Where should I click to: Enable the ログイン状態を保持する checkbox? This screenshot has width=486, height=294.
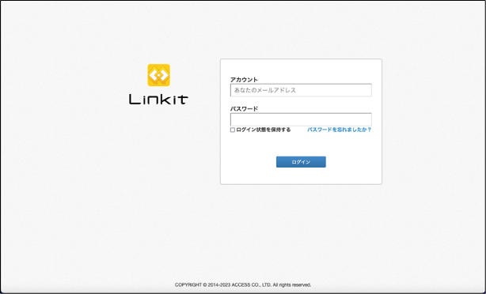point(233,130)
